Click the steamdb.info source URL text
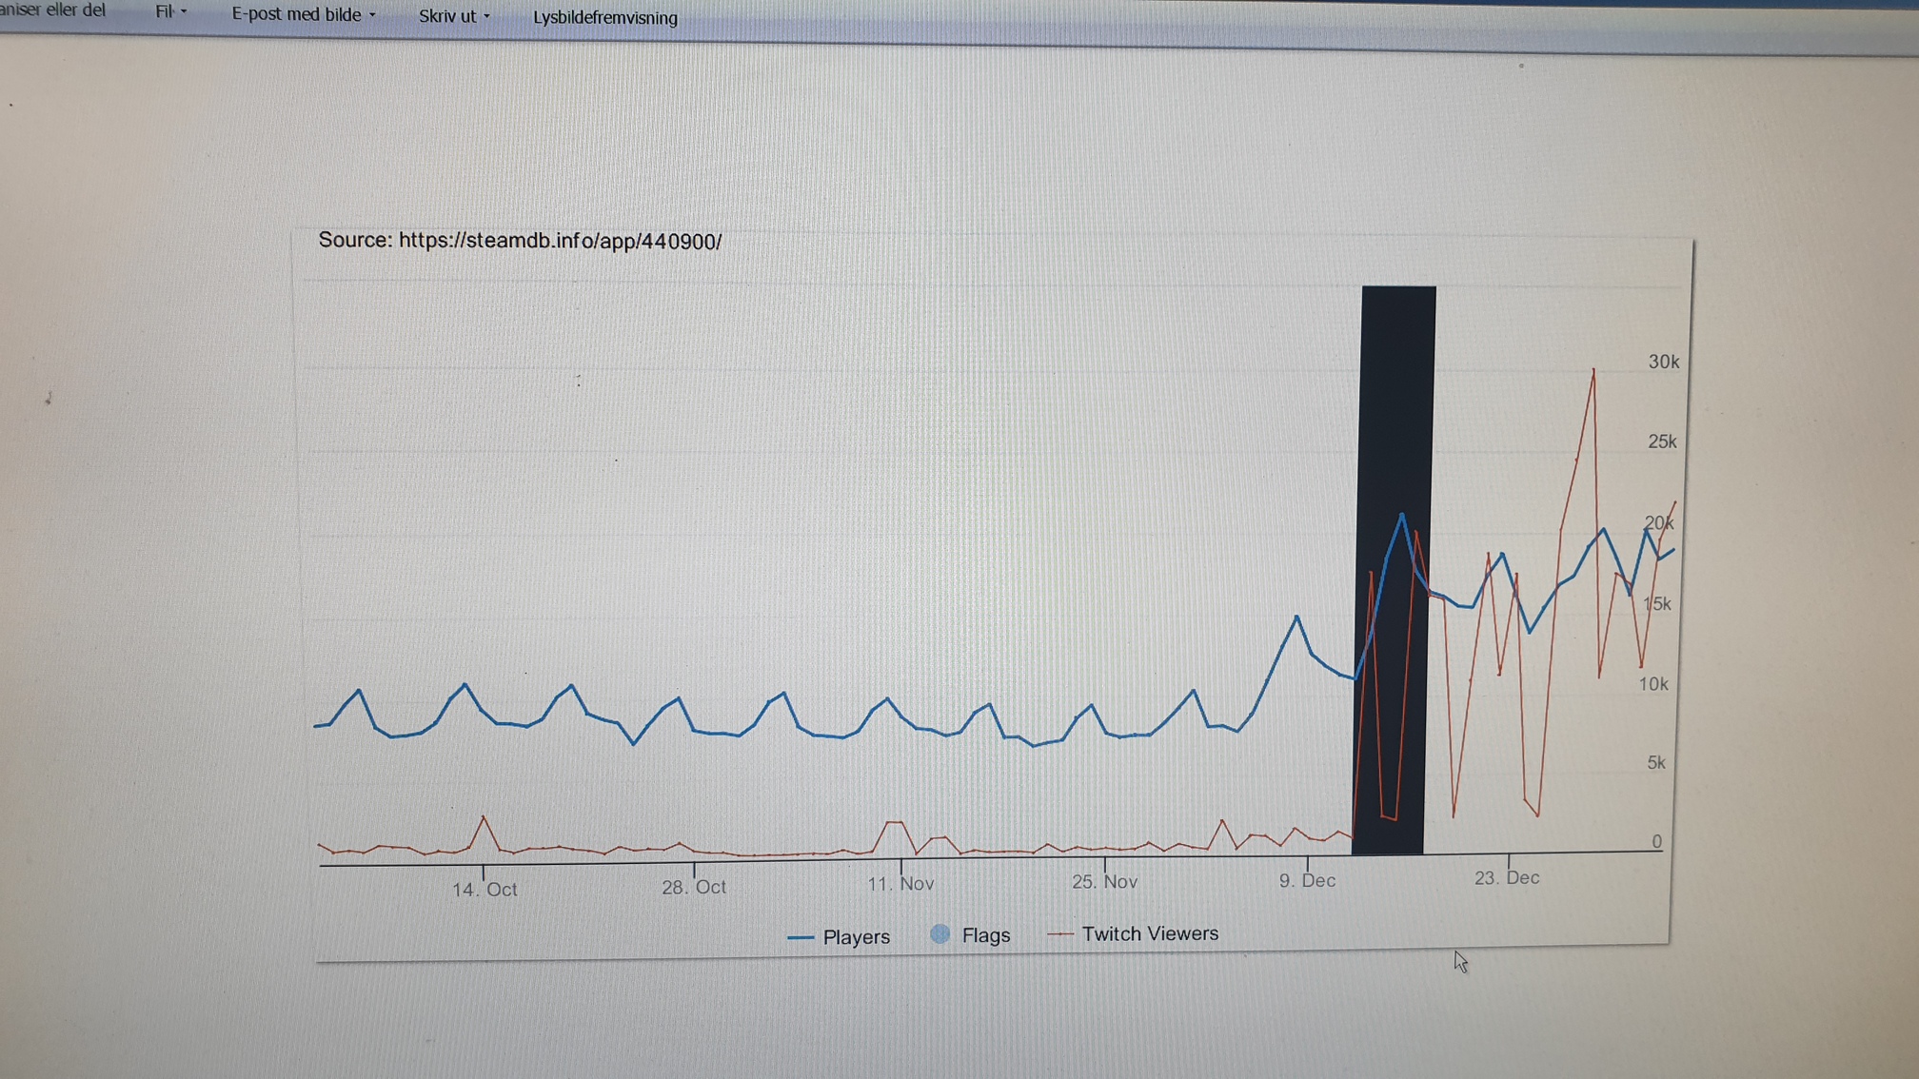 pyautogui.click(x=560, y=242)
